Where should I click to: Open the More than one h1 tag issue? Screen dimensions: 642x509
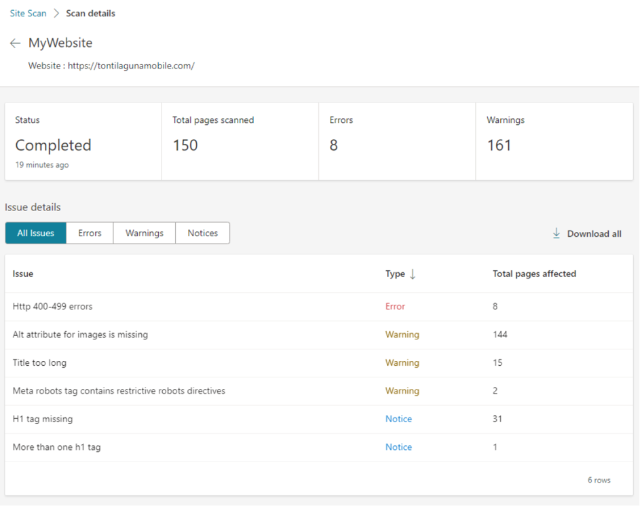pos(56,447)
